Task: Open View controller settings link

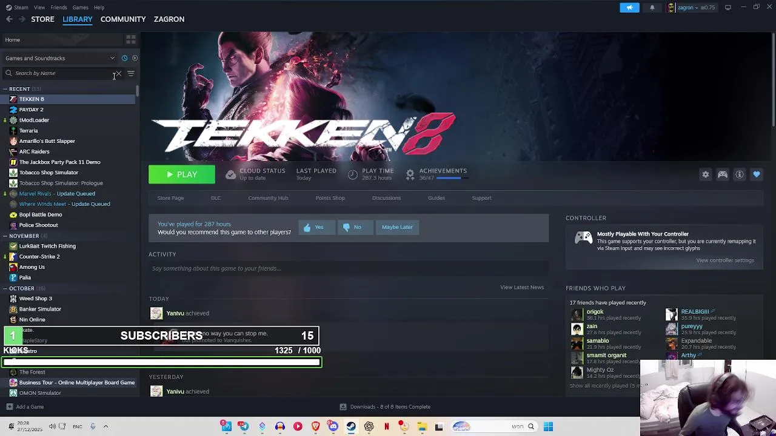Action: (x=725, y=260)
